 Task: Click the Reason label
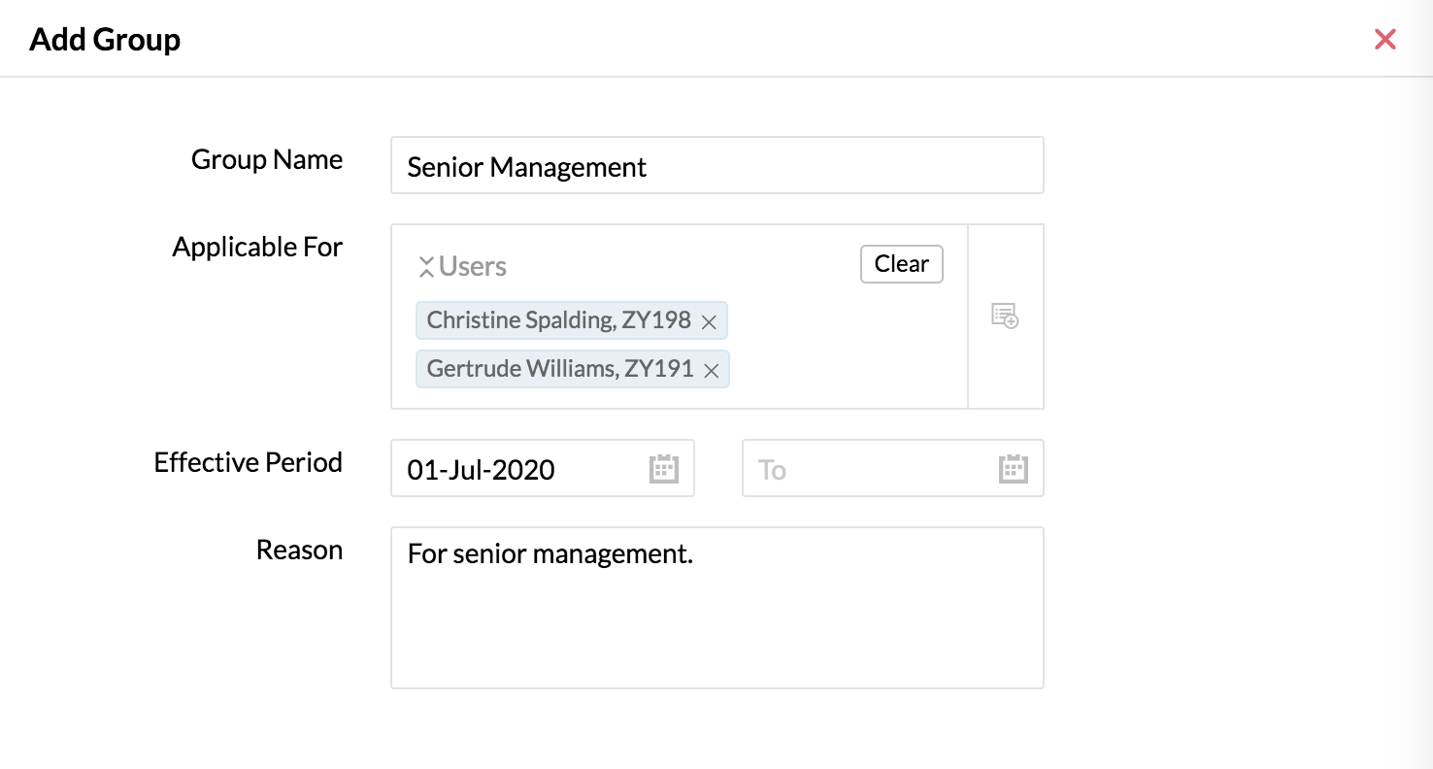click(x=299, y=550)
